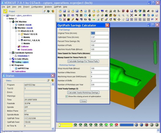The width and height of the screenshot is (161, 133).
Task: Toggle the SUB status light
Action: (91, 125)
